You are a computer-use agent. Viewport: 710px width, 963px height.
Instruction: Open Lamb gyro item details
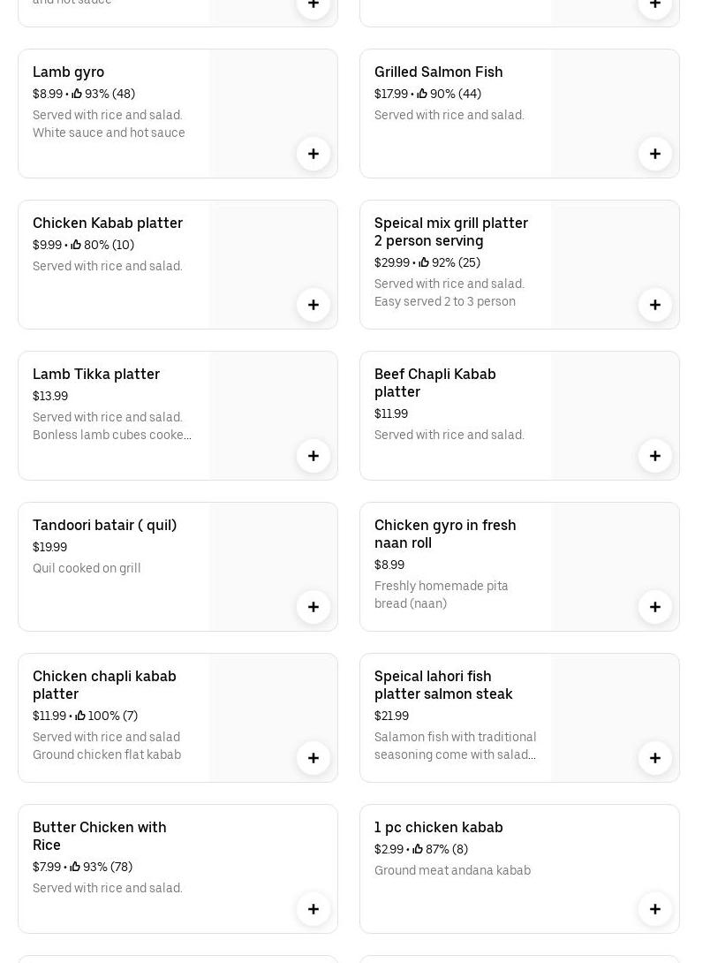tap(69, 72)
